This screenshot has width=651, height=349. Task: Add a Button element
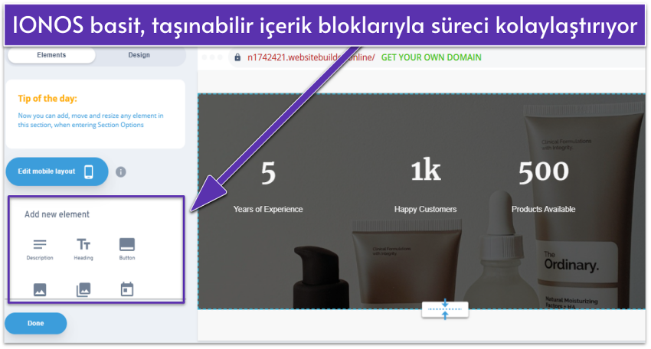(127, 250)
